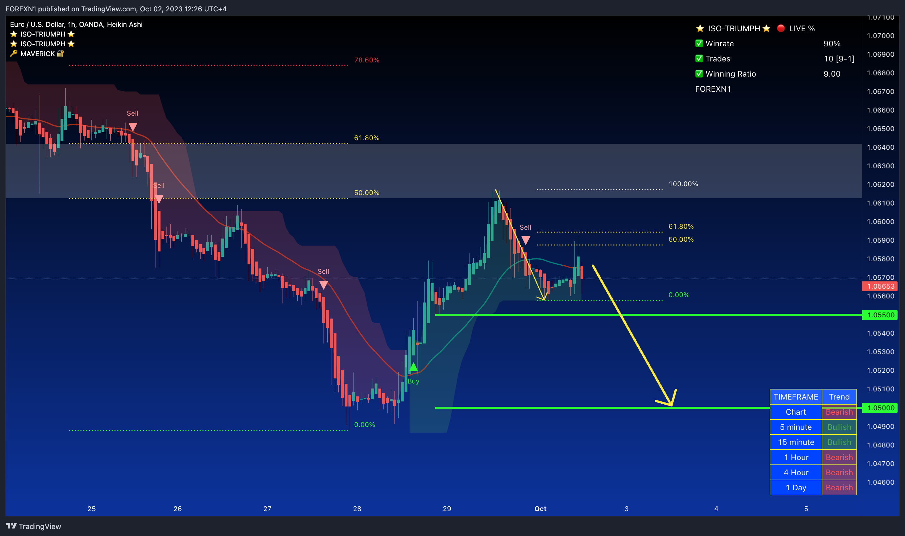Click the red 78.60% Fibonacci label
This screenshot has width=905, height=536.
click(x=366, y=60)
